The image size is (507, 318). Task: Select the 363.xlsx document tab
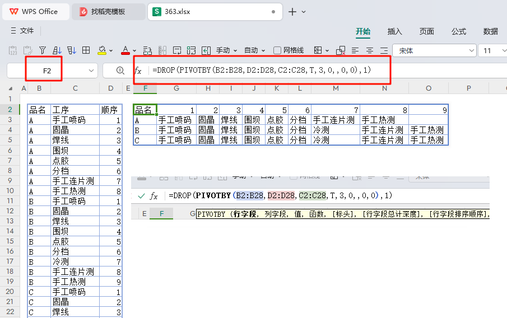[215, 12]
